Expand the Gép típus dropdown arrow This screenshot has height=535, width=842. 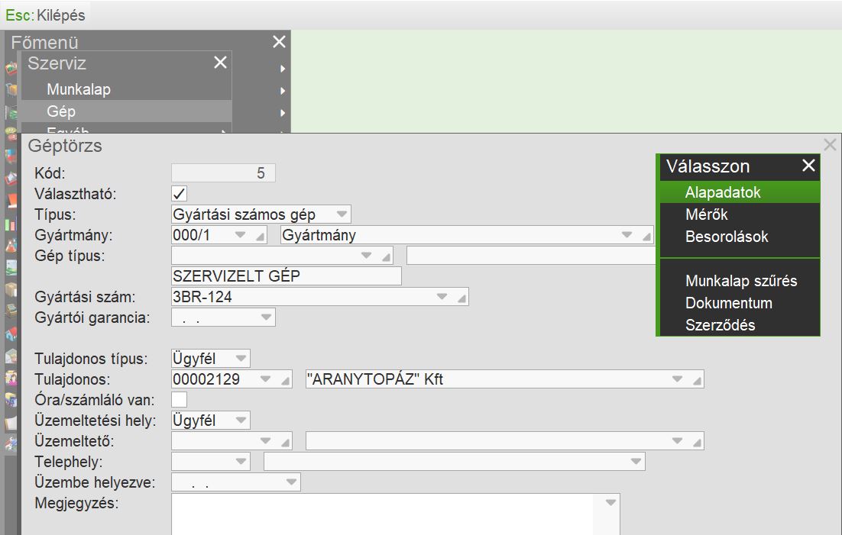click(x=366, y=256)
